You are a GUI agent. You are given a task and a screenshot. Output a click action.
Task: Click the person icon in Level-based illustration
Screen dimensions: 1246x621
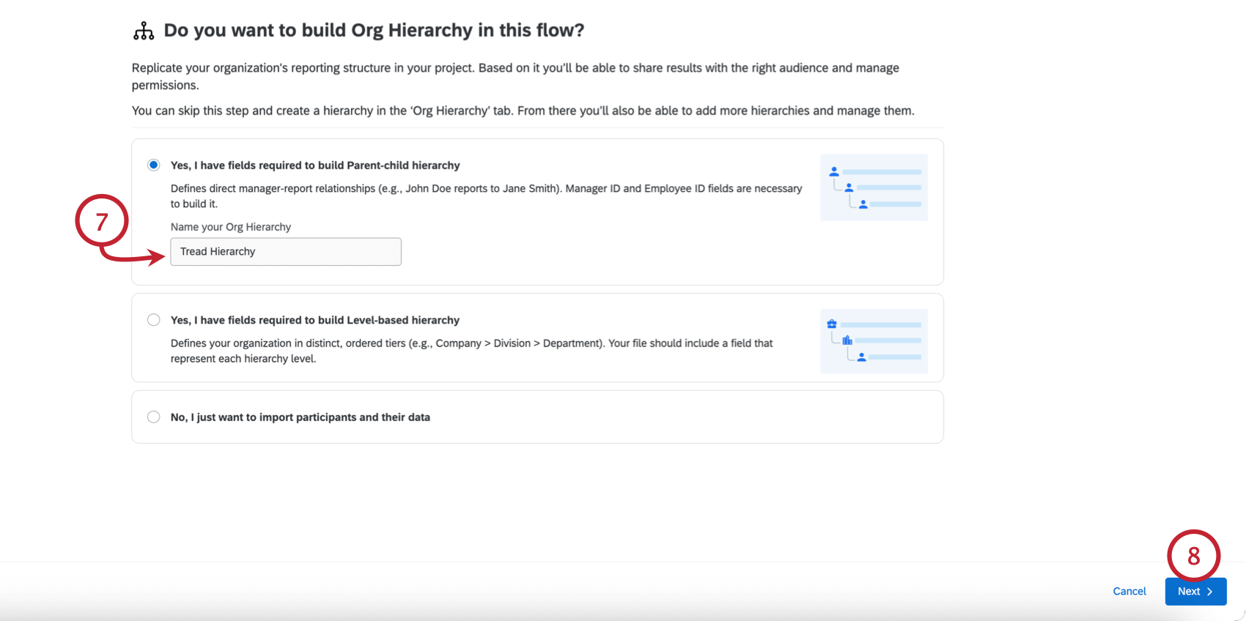(862, 357)
